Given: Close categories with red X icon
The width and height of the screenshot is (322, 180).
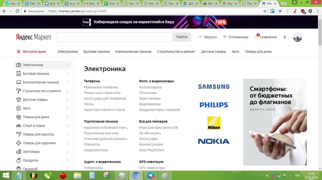Looking at the screenshot, I should click(x=18, y=52).
